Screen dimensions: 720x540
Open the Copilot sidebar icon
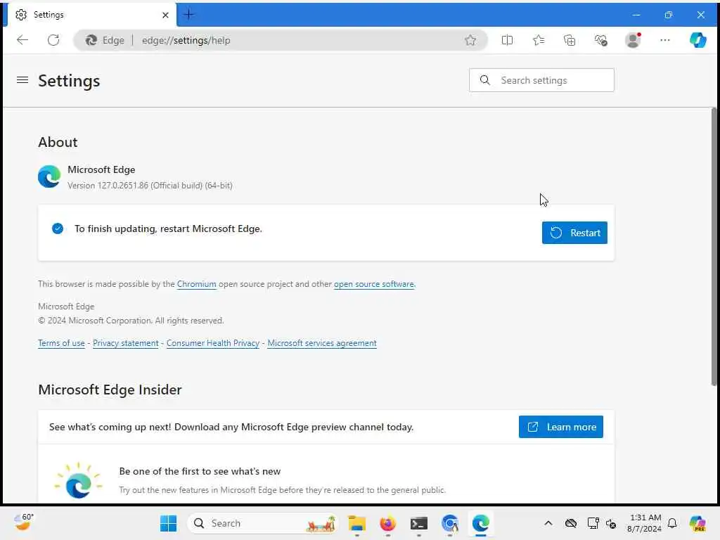[698, 40]
